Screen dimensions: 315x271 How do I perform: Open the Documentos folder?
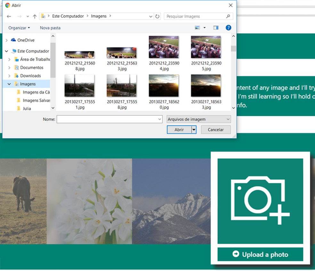pyautogui.click(x=32, y=68)
